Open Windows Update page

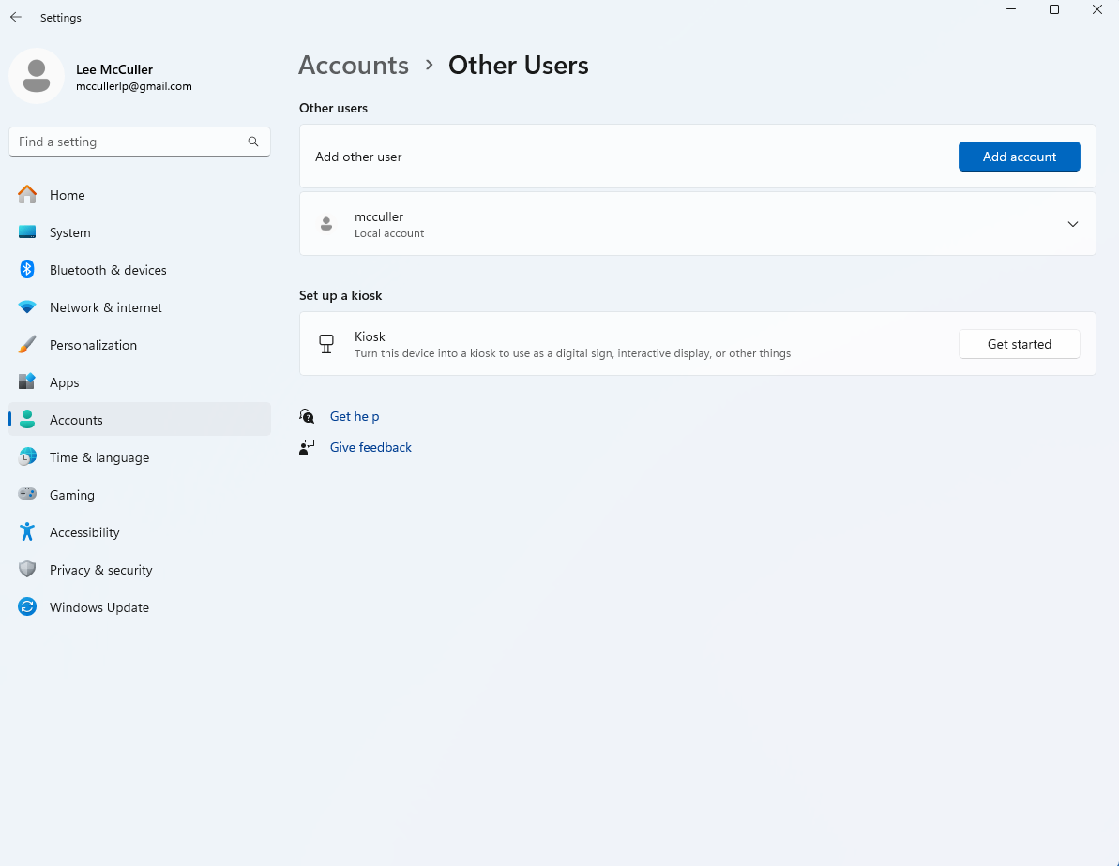pos(139,607)
